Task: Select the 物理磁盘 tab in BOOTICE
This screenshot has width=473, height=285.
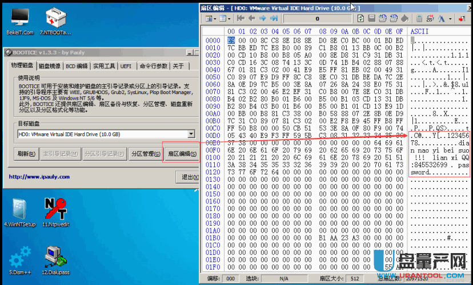Action: pyautogui.click(x=22, y=66)
